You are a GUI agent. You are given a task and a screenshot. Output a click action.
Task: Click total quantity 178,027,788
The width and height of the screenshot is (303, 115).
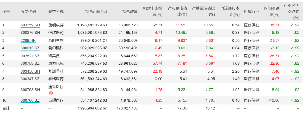point(127,108)
